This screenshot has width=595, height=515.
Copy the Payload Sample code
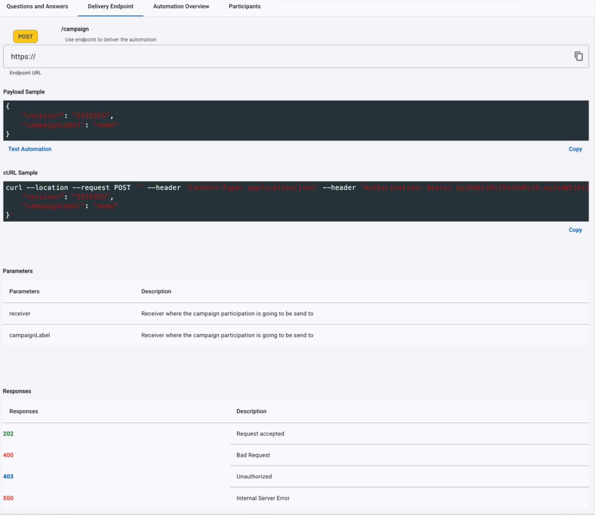point(575,149)
